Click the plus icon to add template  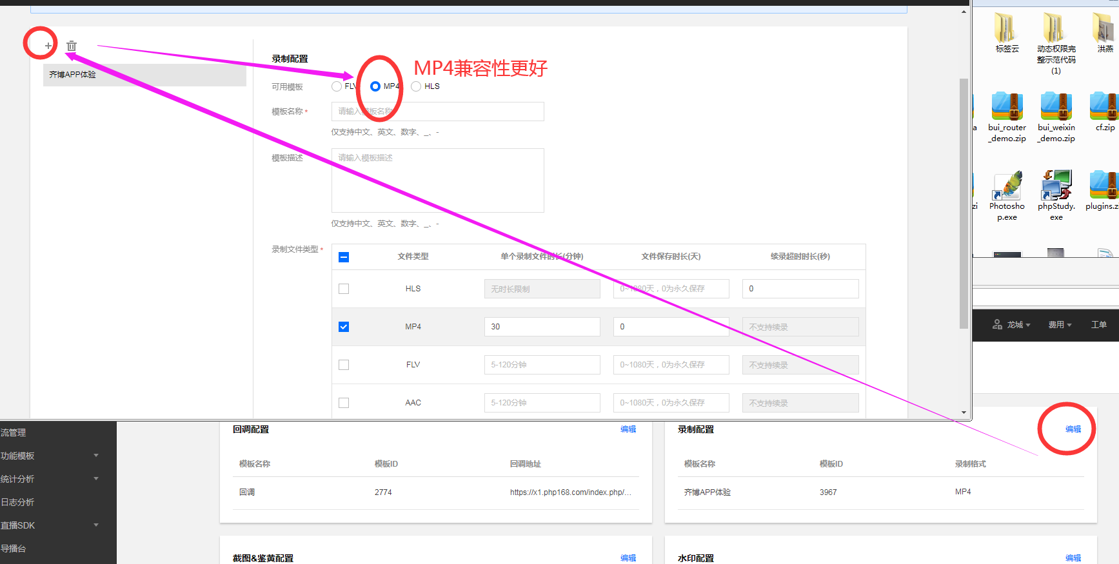click(x=48, y=46)
